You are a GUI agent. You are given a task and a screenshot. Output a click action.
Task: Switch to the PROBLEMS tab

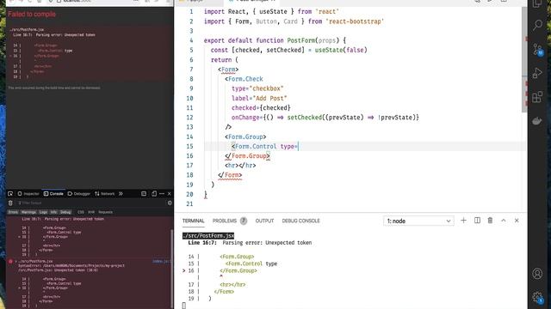[x=225, y=221]
